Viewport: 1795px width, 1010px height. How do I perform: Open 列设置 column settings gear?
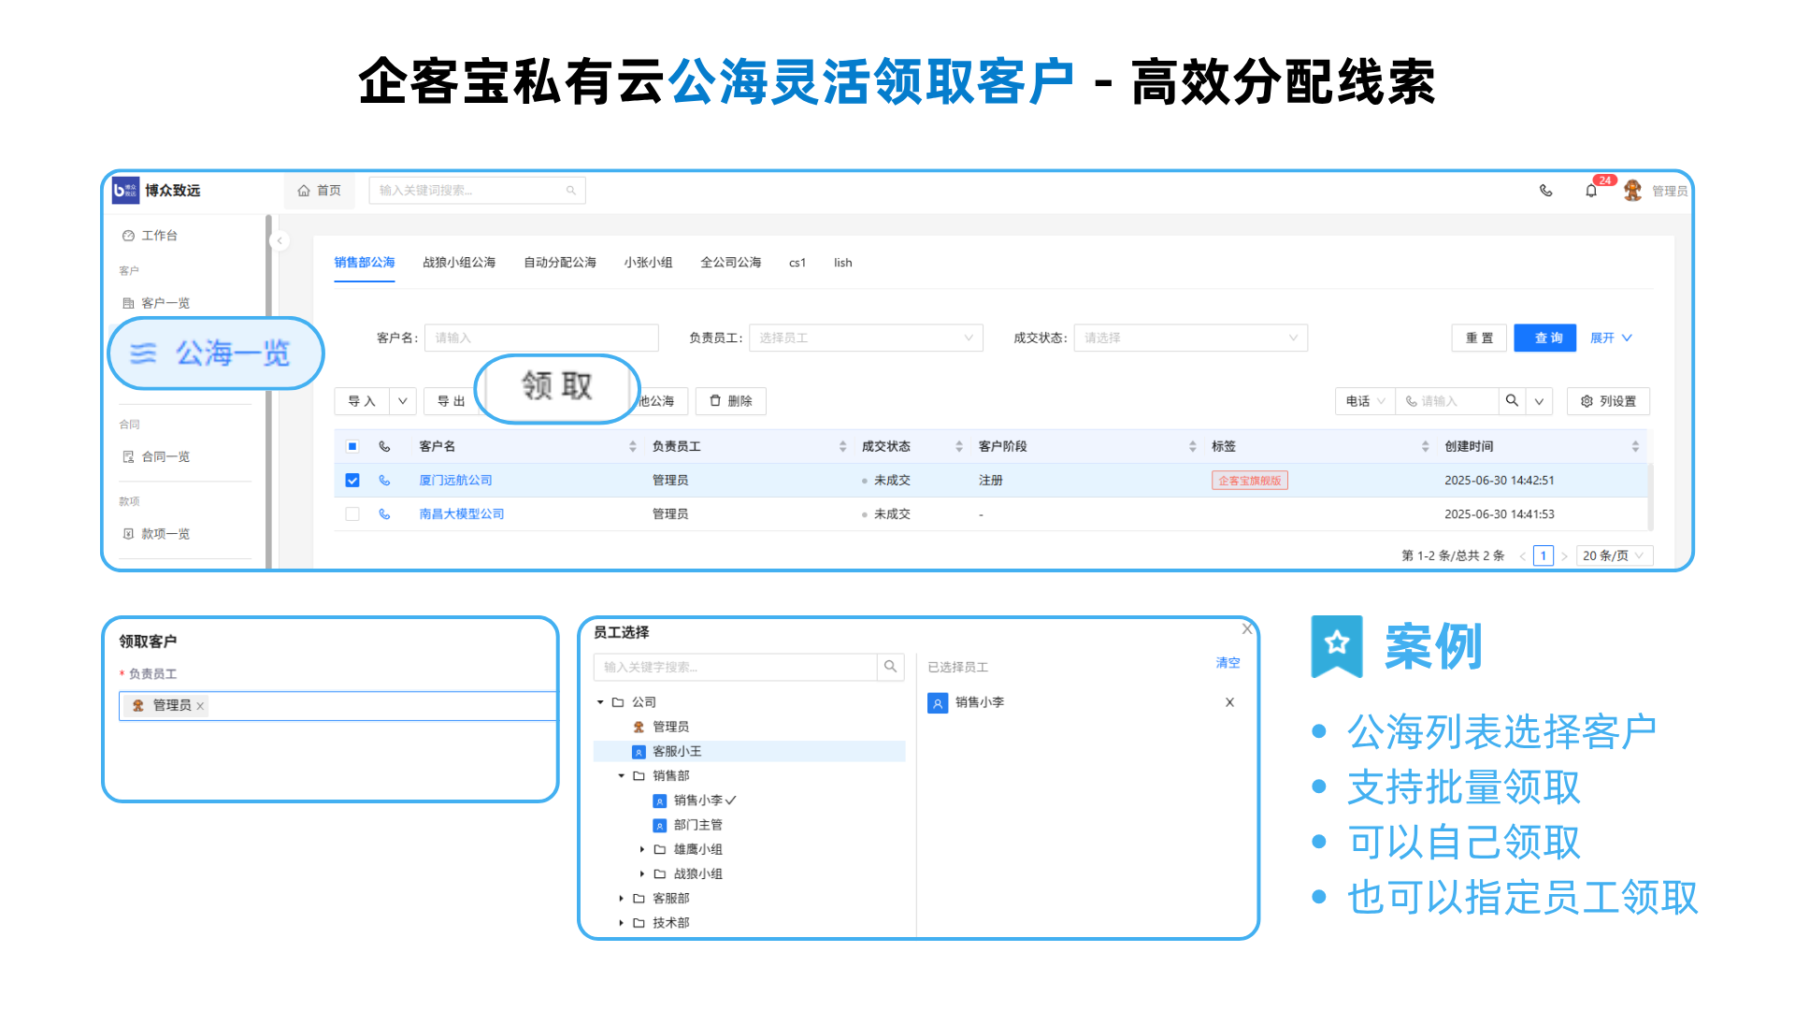click(x=1608, y=401)
